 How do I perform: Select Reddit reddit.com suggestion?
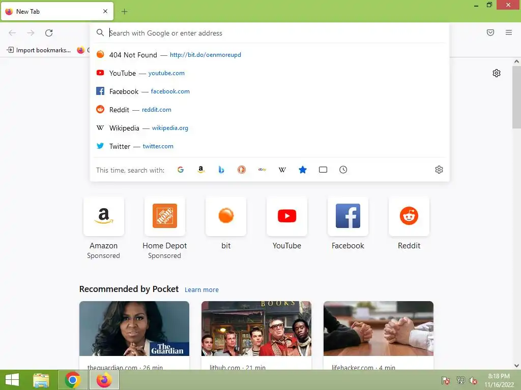coord(270,110)
